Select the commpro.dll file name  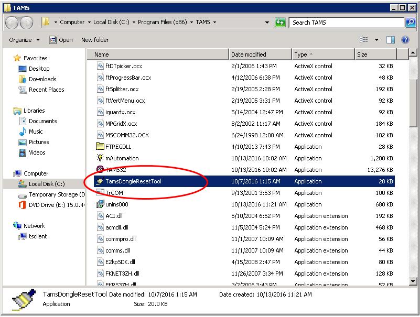[x=121, y=239]
